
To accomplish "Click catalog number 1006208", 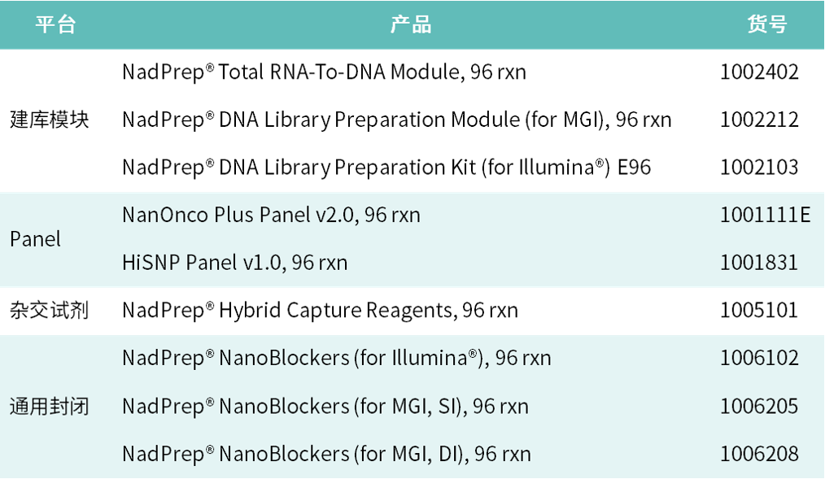I will (759, 455).
